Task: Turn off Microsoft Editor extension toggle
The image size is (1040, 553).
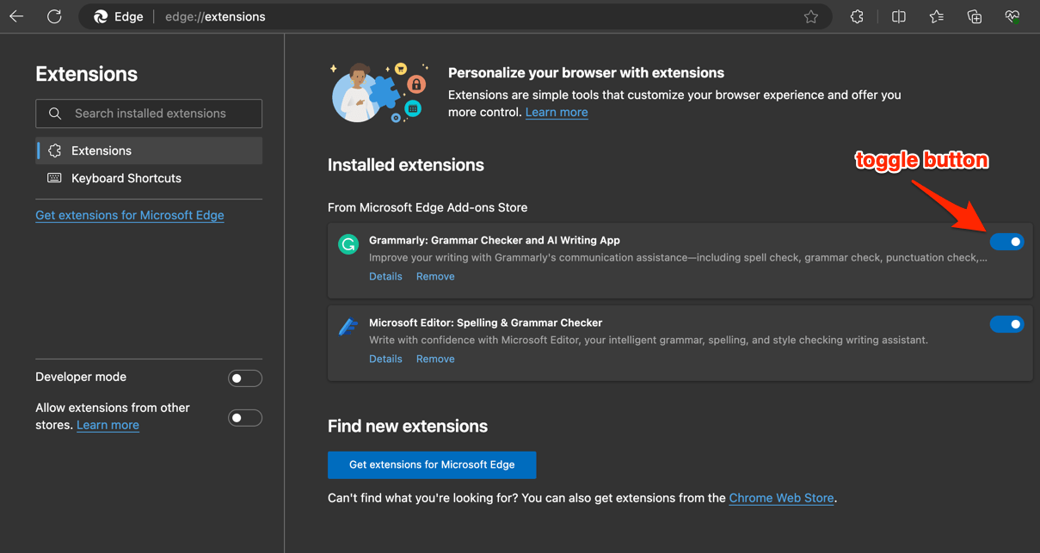Action: (1006, 324)
